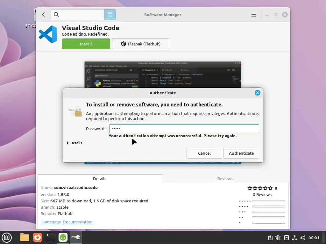This screenshot has width=326, height=244.
Task: Click the package name com.visualstudio.code
Action: pos(76,187)
